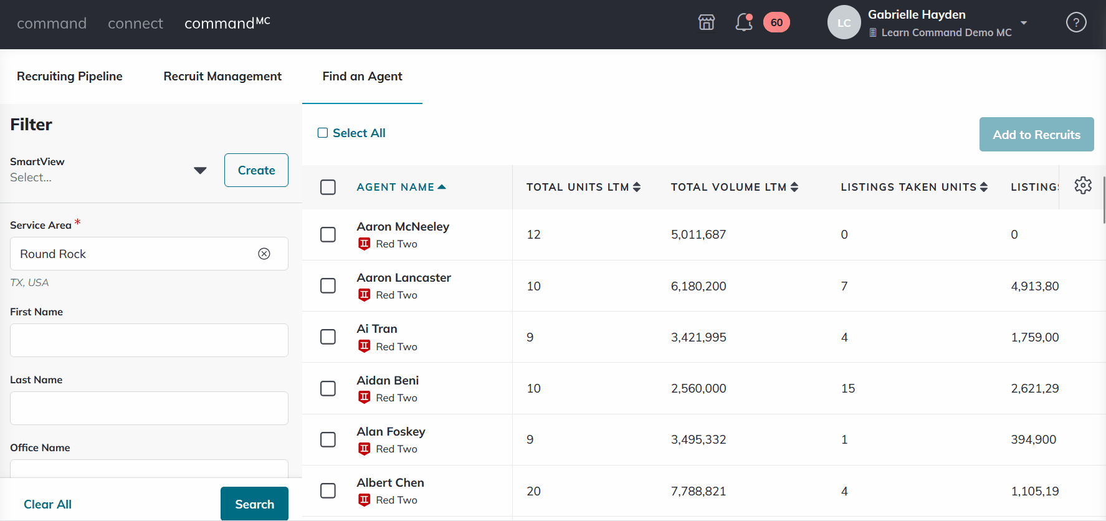Image resolution: width=1106 pixels, height=521 pixels.
Task: Sort by Total Volume LTM arrows
Action: (x=794, y=187)
